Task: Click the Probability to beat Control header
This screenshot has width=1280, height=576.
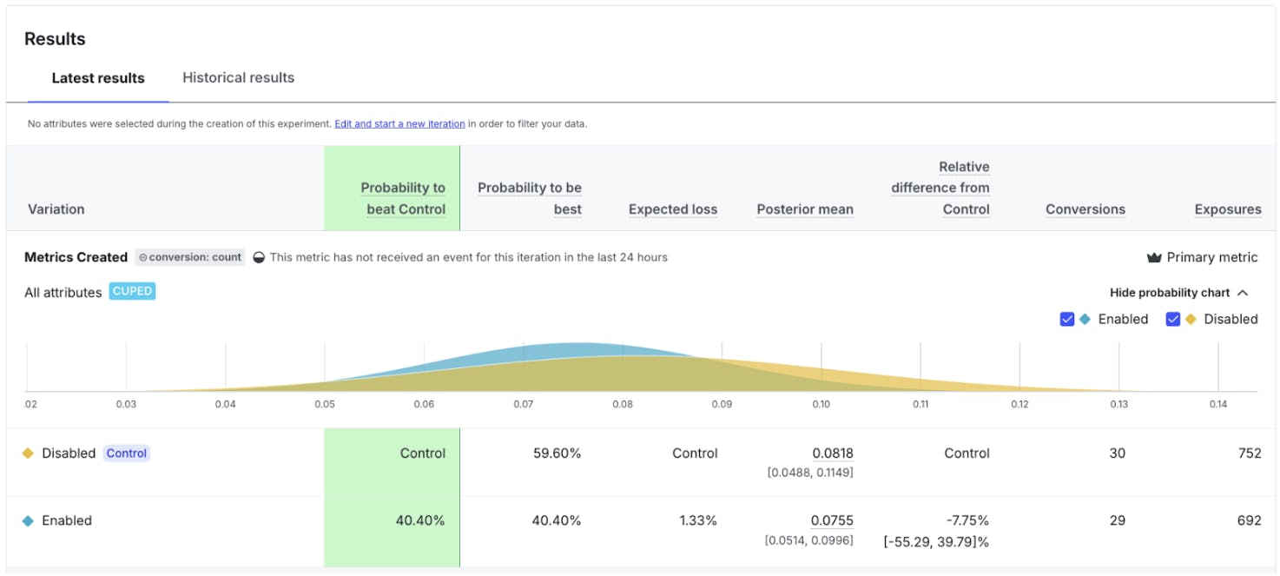Action: [x=404, y=198]
